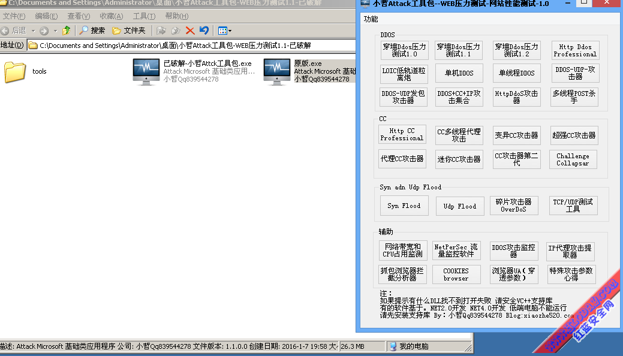Click DDOS-UDP-攻击器 button

(x=575, y=73)
